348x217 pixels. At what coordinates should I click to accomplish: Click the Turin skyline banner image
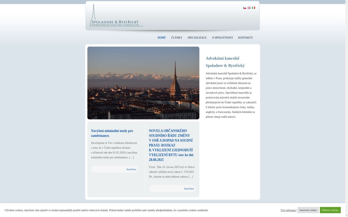(x=143, y=83)
